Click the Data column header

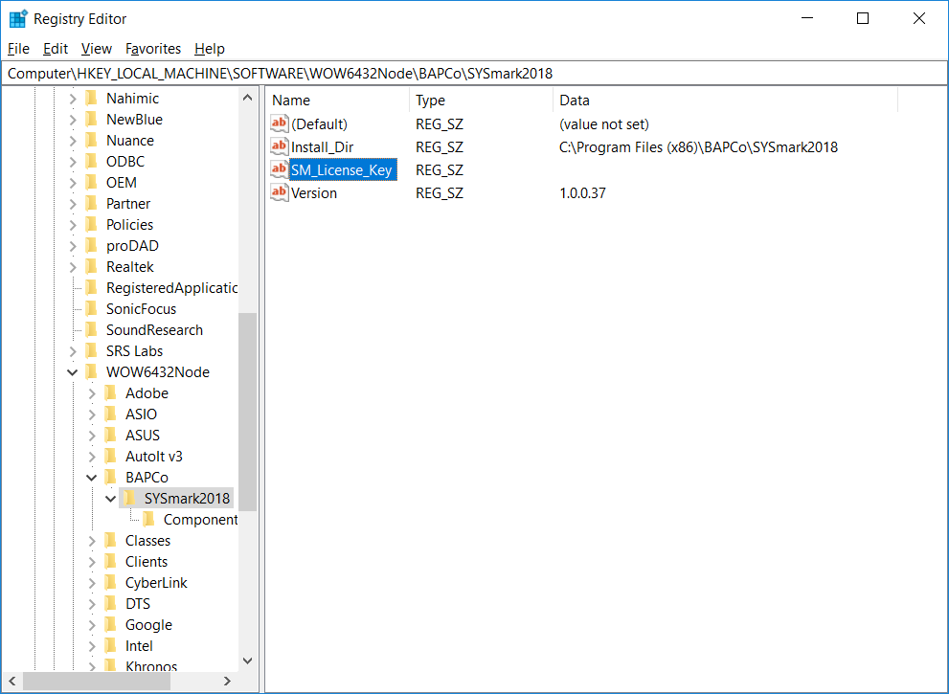point(725,101)
